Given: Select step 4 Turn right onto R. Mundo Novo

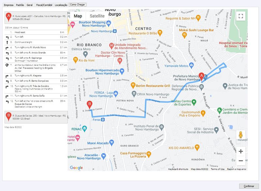Looking at the screenshot, I should tap(36, 48).
